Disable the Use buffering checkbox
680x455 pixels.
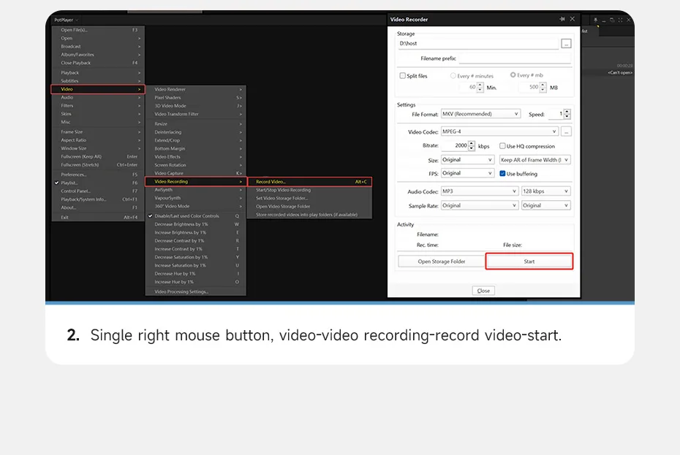pyautogui.click(x=502, y=174)
